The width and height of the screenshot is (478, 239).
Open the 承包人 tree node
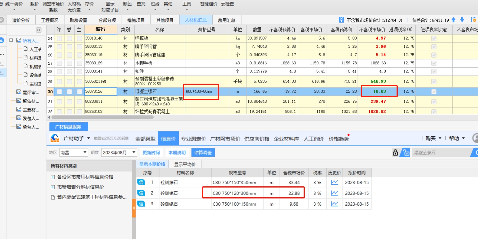point(28,127)
